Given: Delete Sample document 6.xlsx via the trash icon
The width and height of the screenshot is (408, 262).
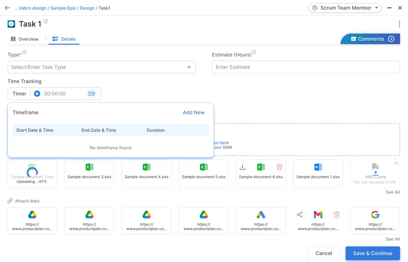Looking at the screenshot, I should pyautogui.click(x=279, y=167).
